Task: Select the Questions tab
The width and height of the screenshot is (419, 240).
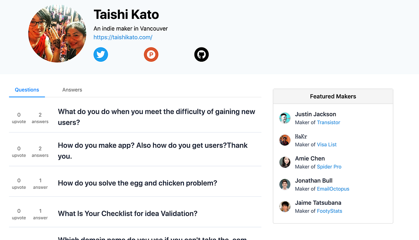Action: pos(27,90)
